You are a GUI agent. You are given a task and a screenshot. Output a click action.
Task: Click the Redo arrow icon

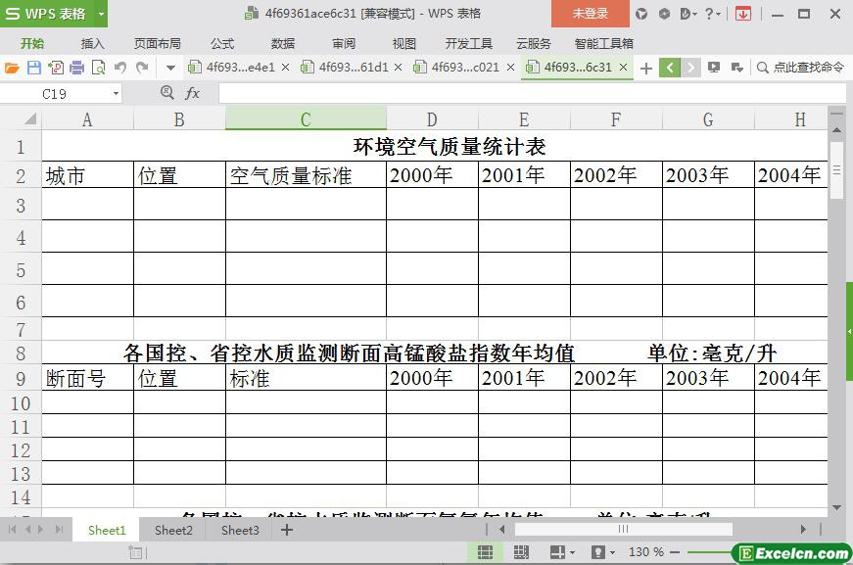pyautogui.click(x=142, y=68)
